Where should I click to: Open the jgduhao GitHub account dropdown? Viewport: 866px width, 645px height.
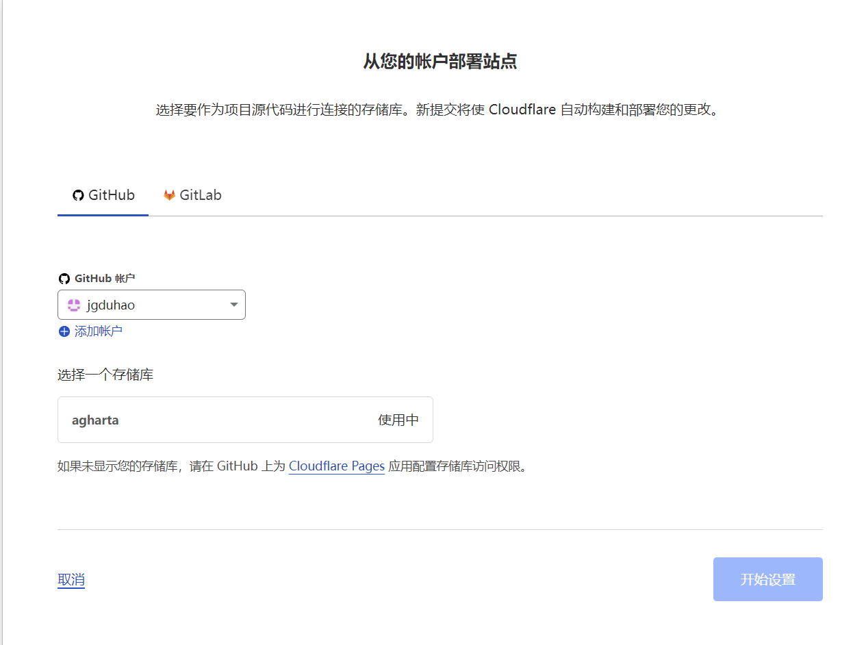point(151,304)
